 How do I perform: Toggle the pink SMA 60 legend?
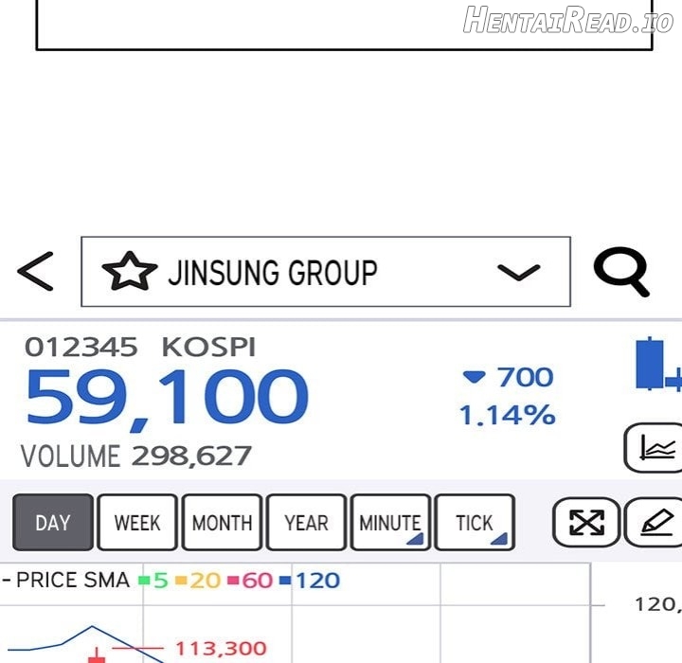pyautogui.click(x=250, y=581)
